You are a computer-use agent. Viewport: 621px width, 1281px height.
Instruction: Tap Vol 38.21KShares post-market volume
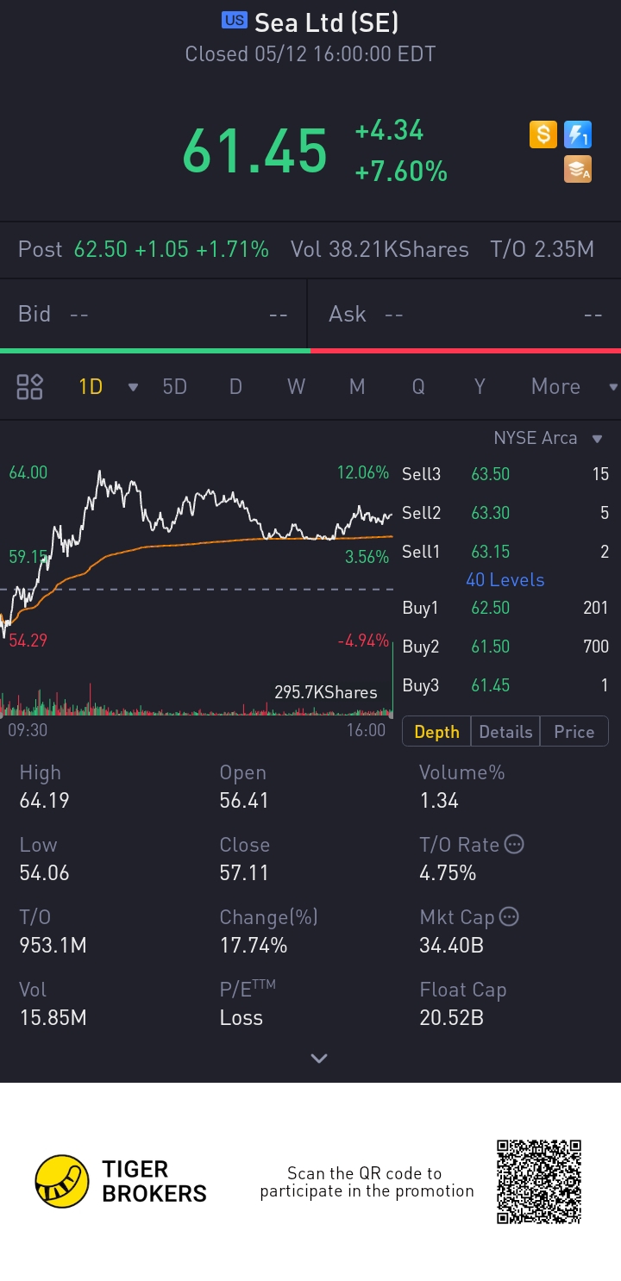pos(379,250)
